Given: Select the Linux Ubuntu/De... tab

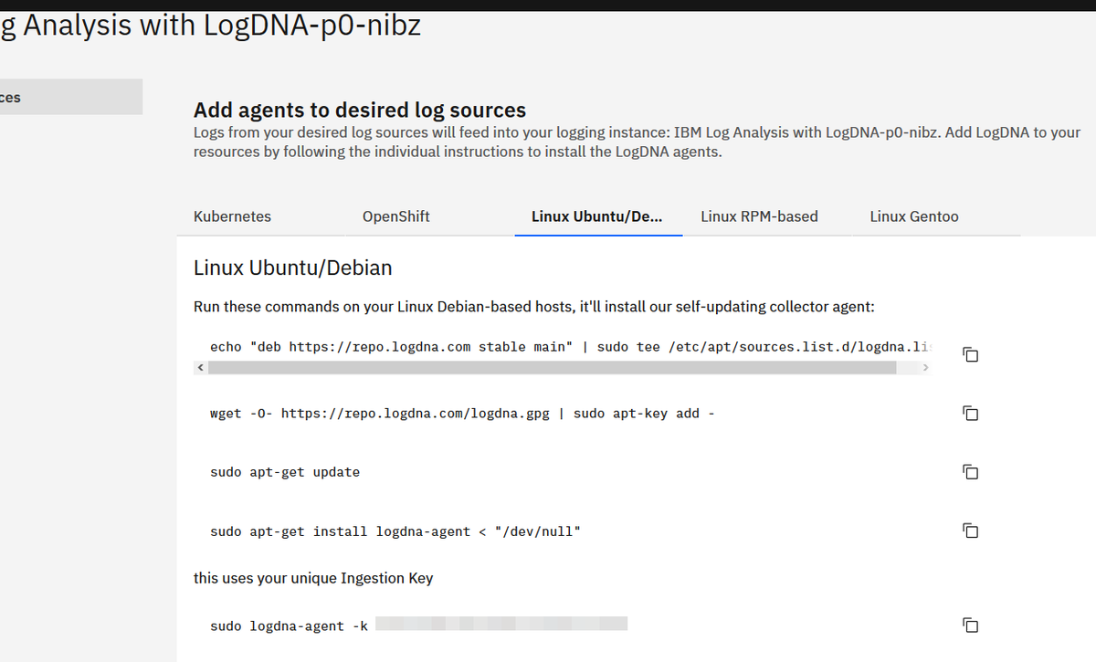Looking at the screenshot, I should tap(598, 216).
